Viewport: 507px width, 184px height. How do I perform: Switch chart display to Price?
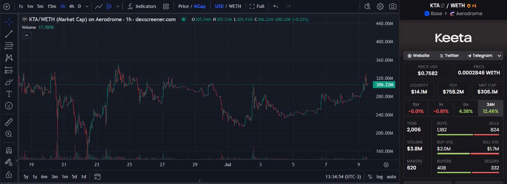[183, 6]
